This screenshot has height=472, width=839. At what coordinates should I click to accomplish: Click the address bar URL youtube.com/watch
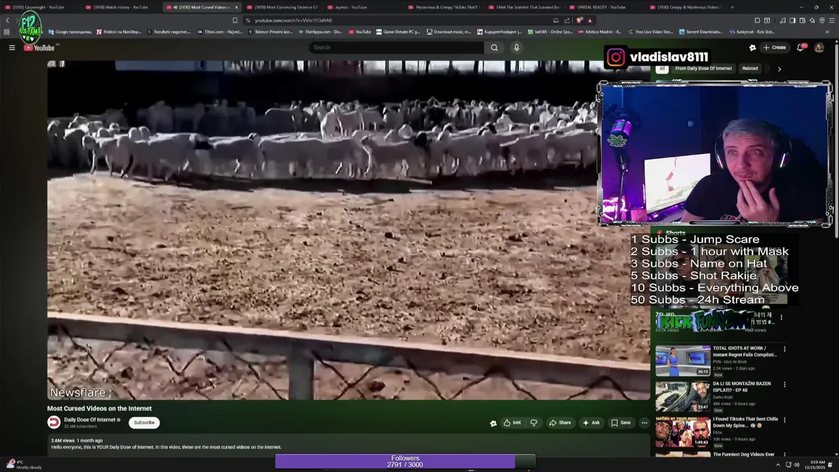pyautogui.click(x=294, y=20)
